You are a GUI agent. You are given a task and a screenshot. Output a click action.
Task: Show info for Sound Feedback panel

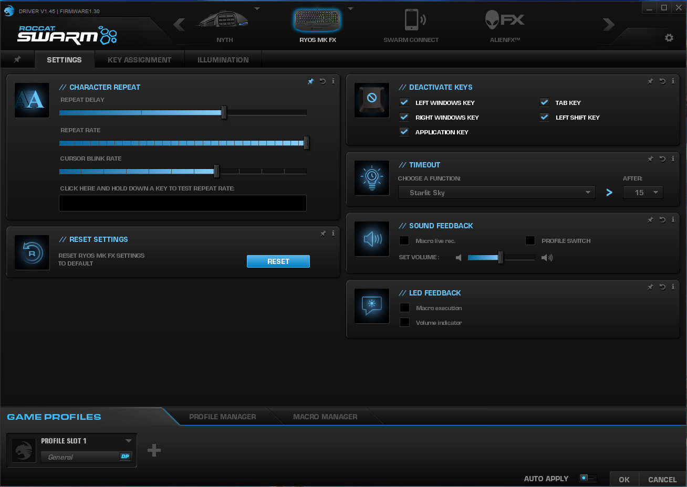click(x=673, y=220)
